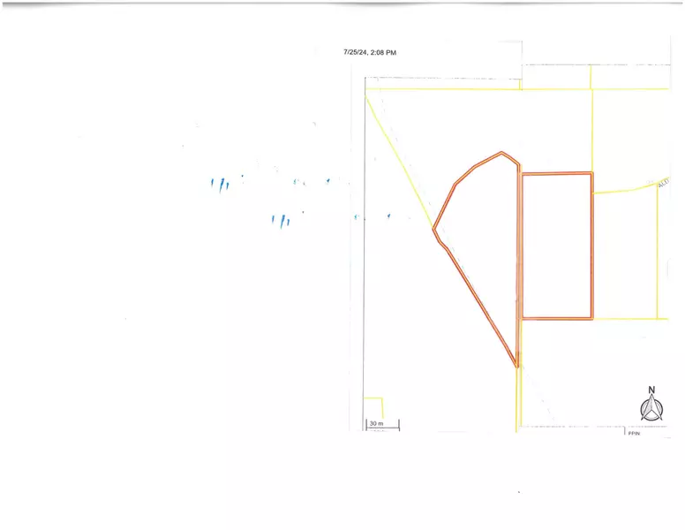Click the yellow vertical line below the polygon tip

518,397
